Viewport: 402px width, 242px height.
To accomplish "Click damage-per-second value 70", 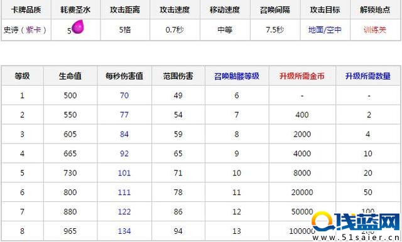I will [124, 95].
